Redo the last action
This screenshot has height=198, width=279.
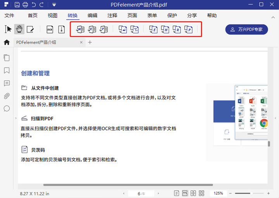pyautogui.click(x=41, y=5)
